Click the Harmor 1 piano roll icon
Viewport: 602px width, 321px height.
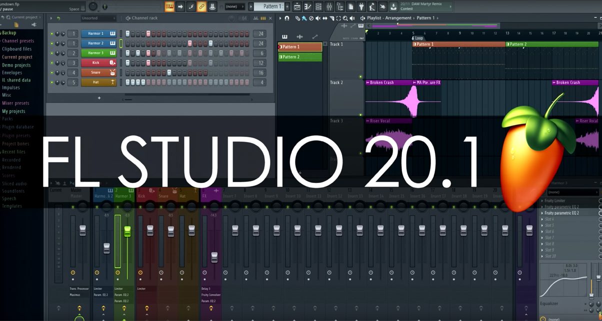click(112, 33)
